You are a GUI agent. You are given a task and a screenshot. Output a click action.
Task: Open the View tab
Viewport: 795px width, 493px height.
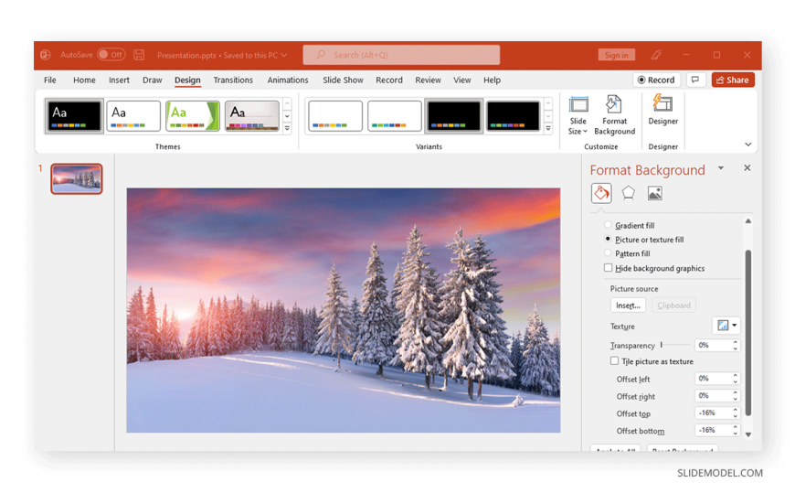(461, 80)
